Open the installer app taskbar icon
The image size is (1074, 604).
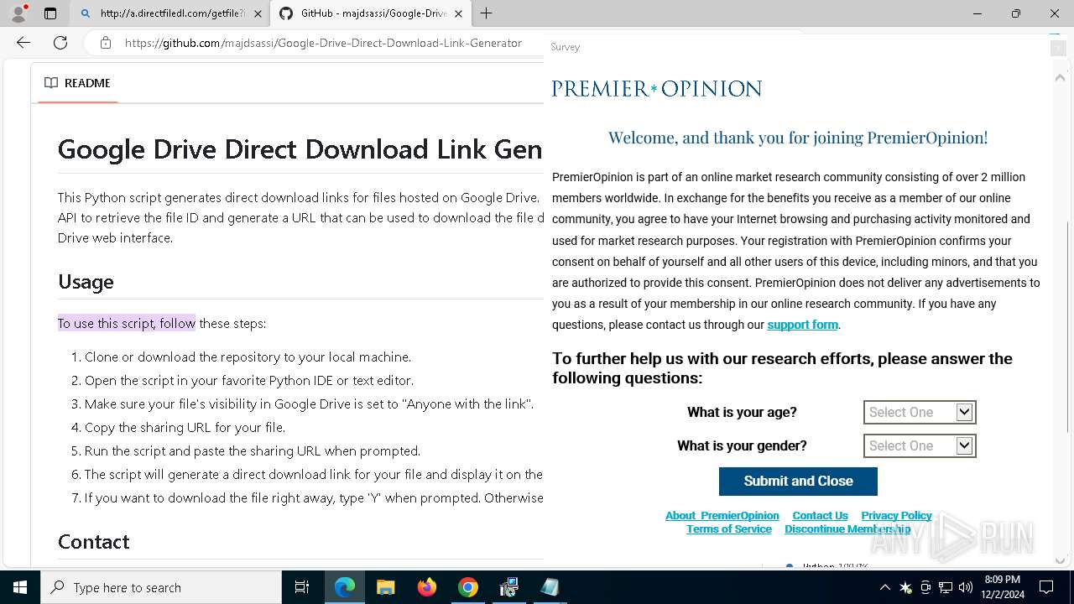click(x=508, y=587)
